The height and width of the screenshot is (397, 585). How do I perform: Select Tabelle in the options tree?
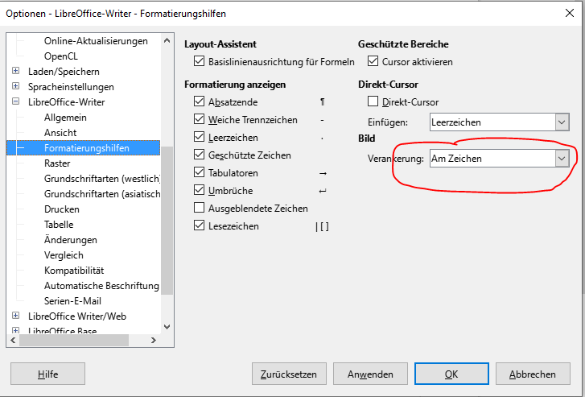click(59, 225)
